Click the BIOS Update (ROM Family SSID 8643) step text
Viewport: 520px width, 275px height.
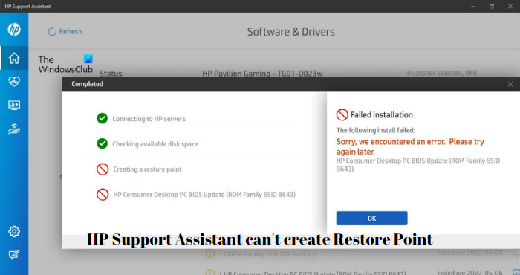[204, 195]
